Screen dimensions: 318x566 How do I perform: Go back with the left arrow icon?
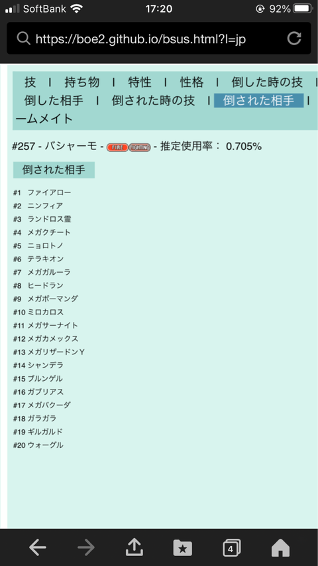(x=38, y=548)
